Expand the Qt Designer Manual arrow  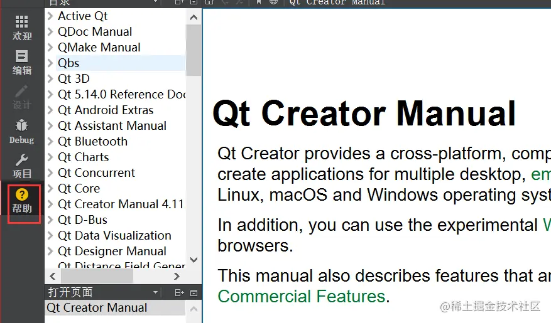tap(50, 251)
